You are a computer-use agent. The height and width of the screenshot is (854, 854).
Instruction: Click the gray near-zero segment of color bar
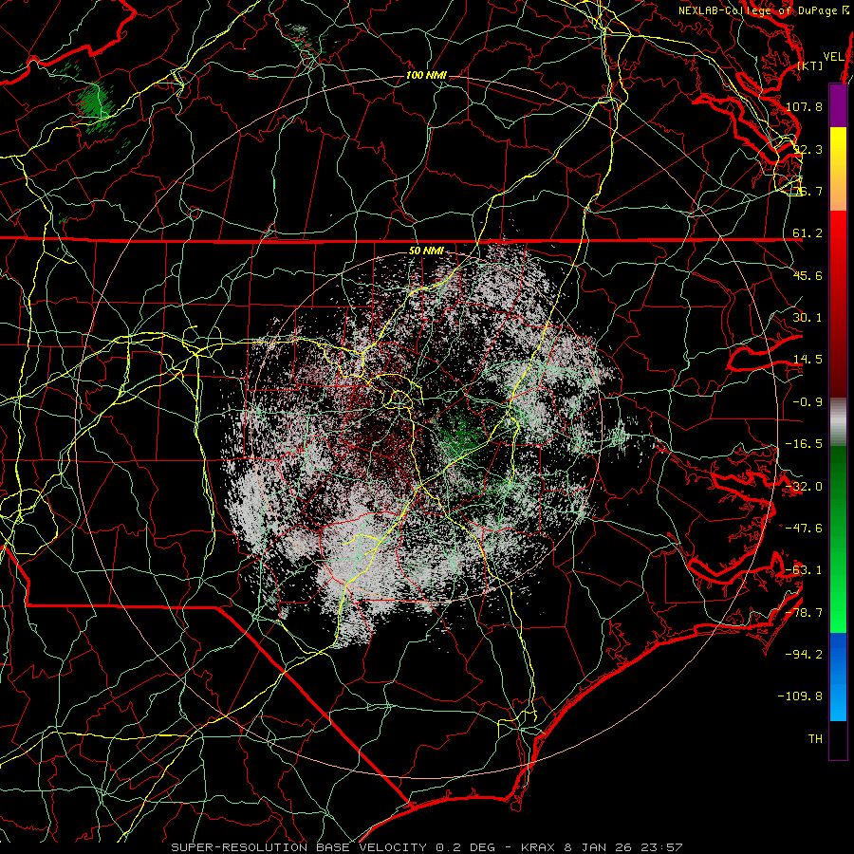(838, 422)
